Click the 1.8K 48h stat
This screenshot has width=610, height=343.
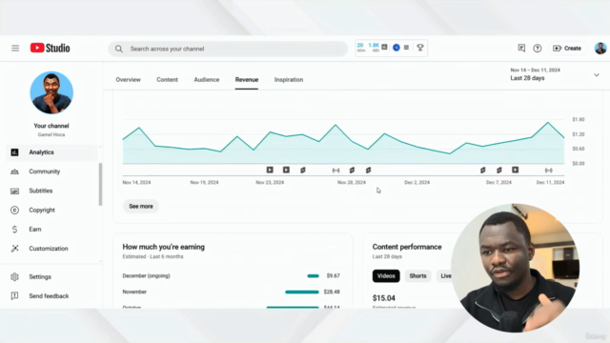[x=374, y=48]
